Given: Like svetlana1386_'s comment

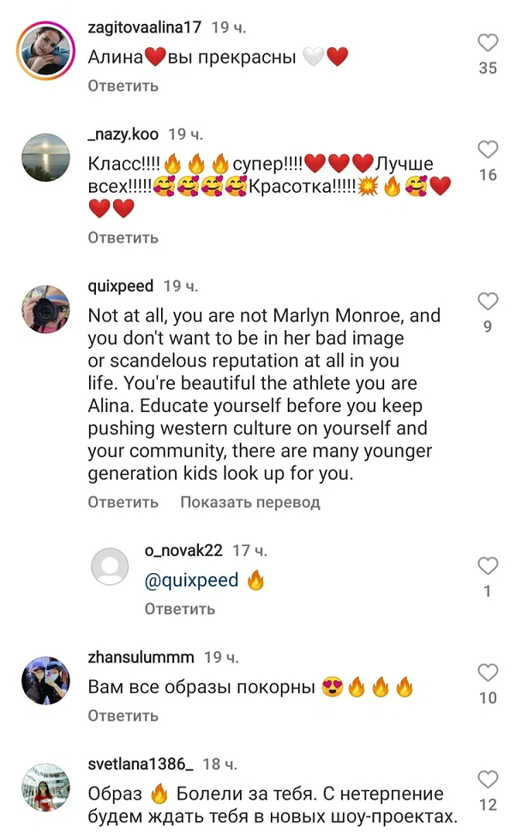Looking at the screenshot, I should tap(488, 780).
